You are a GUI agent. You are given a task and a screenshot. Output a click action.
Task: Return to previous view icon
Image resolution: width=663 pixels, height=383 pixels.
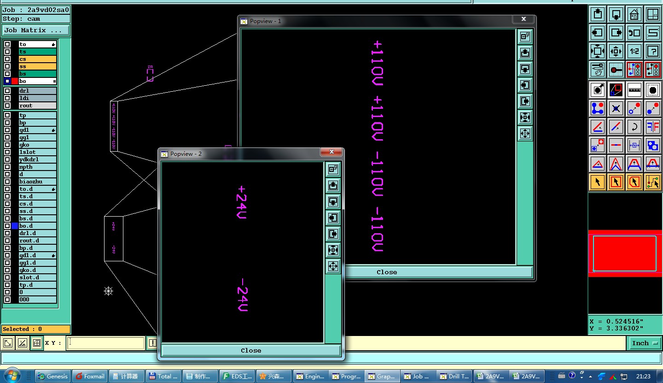point(634,33)
